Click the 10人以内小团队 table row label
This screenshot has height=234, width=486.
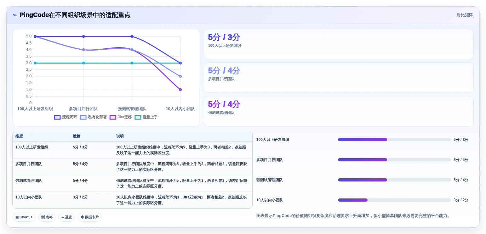coord(29,198)
